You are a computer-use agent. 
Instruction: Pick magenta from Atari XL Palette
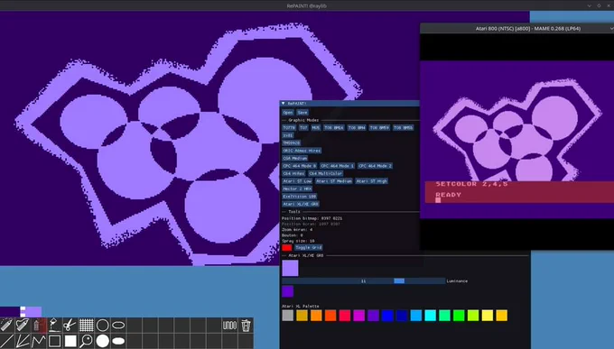358,316
